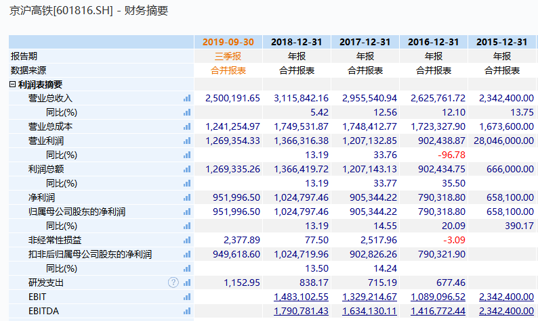The width and height of the screenshot is (538, 321).
Task: Open EBIT value 1,089,096.52 link
Action: tap(438, 297)
